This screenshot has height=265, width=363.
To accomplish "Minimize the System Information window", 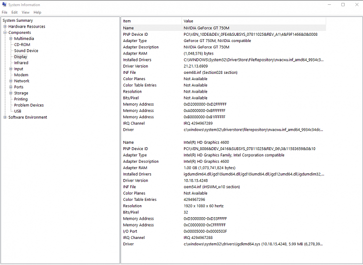I will [329, 4].
